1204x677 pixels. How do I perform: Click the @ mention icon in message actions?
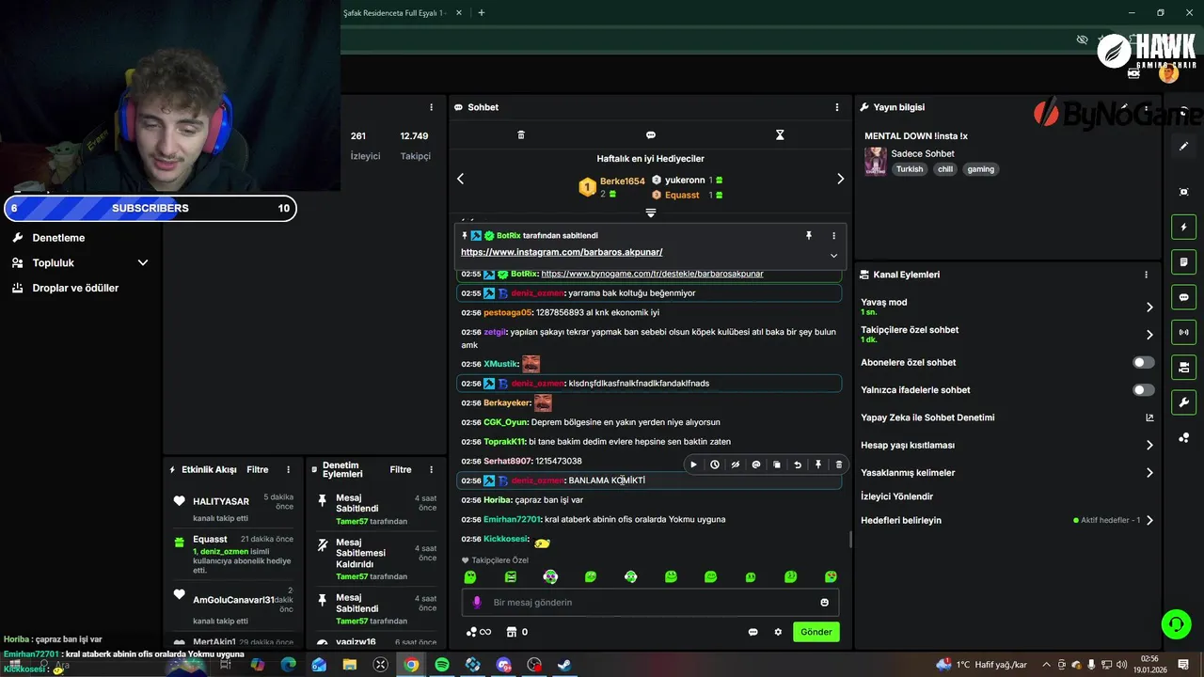coord(756,464)
